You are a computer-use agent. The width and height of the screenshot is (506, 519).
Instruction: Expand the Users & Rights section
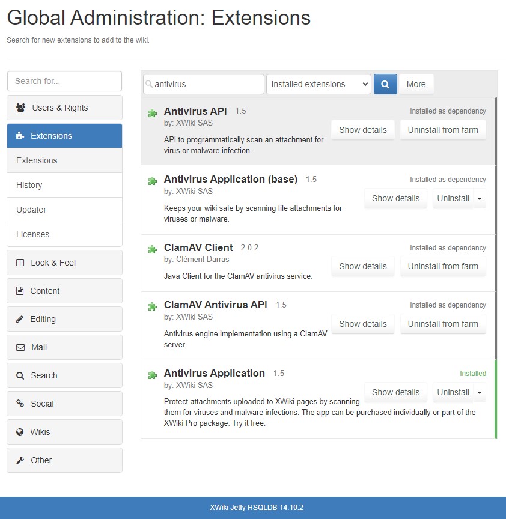tap(64, 108)
